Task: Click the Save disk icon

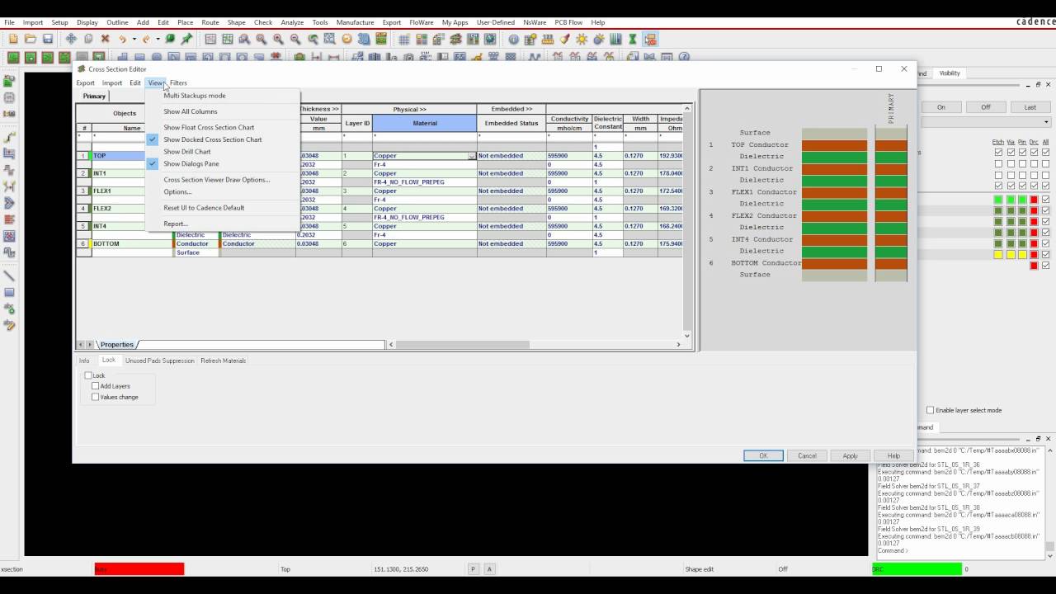Action: pyautogui.click(x=48, y=39)
